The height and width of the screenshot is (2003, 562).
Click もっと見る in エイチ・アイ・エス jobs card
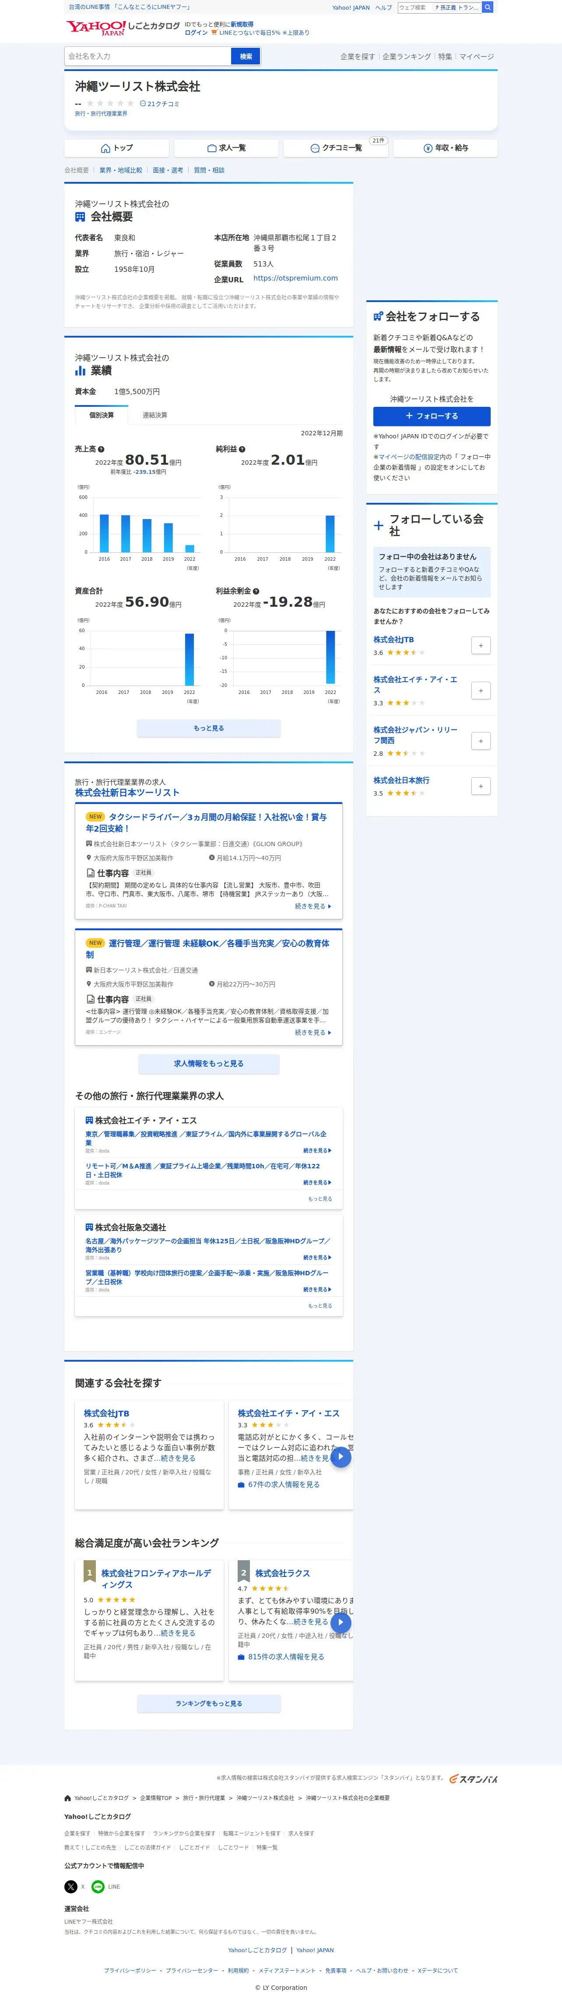(320, 1199)
